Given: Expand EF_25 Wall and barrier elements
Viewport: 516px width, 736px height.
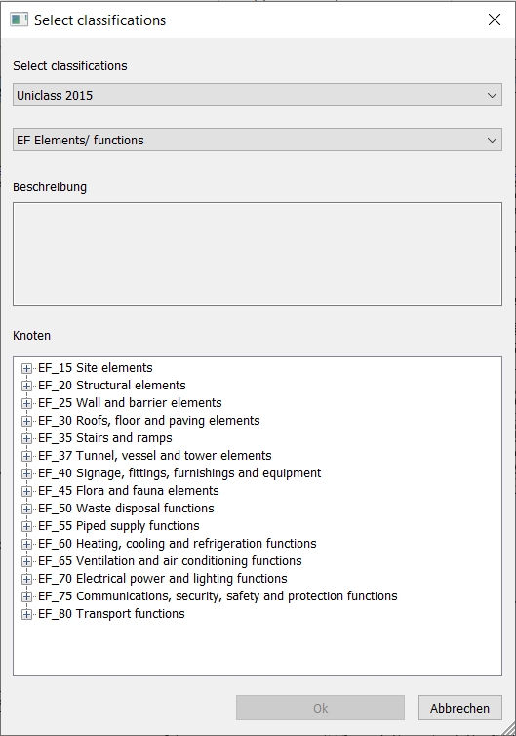Looking at the screenshot, I should pyautogui.click(x=26, y=404).
